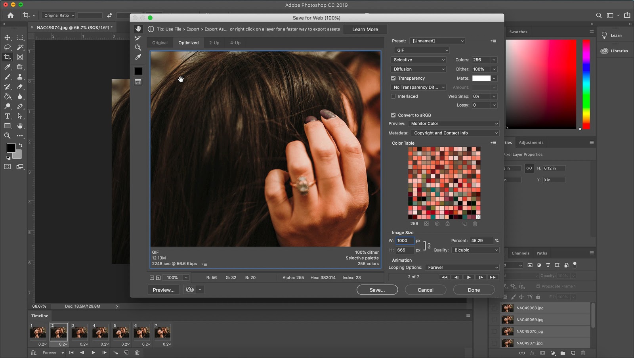Open the Preview Monitor Color dropdown
The image size is (634, 358).
[454, 123]
